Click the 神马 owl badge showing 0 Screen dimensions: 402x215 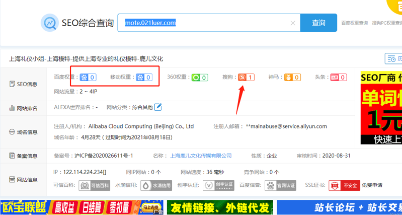click(292, 77)
